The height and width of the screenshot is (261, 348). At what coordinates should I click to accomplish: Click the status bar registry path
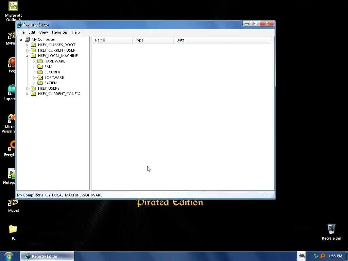[60, 195]
